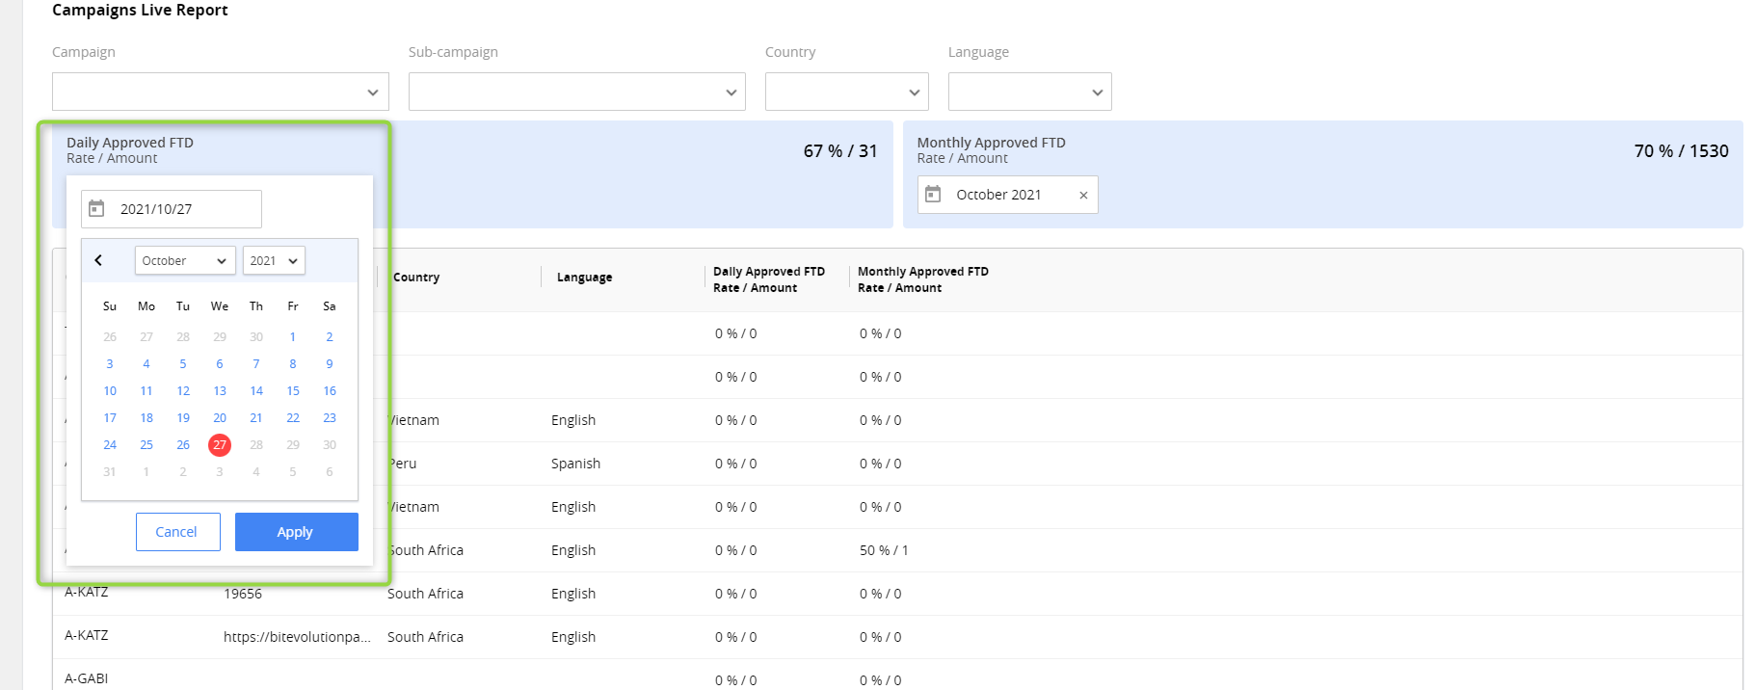The height and width of the screenshot is (690, 1755).
Task: Select October 20 in the calendar
Action: click(220, 418)
